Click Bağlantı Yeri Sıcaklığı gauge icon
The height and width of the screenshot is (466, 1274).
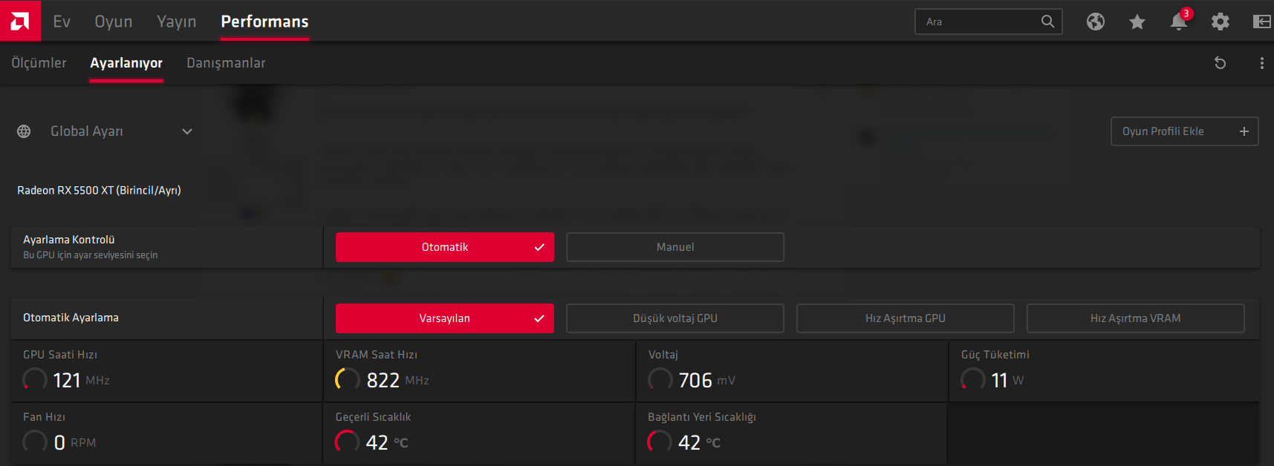pos(660,442)
